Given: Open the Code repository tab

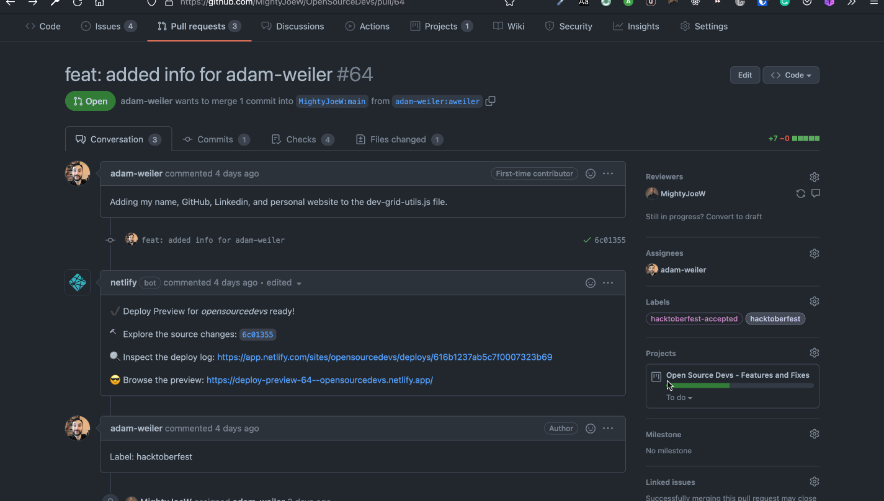Looking at the screenshot, I should click(43, 26).
